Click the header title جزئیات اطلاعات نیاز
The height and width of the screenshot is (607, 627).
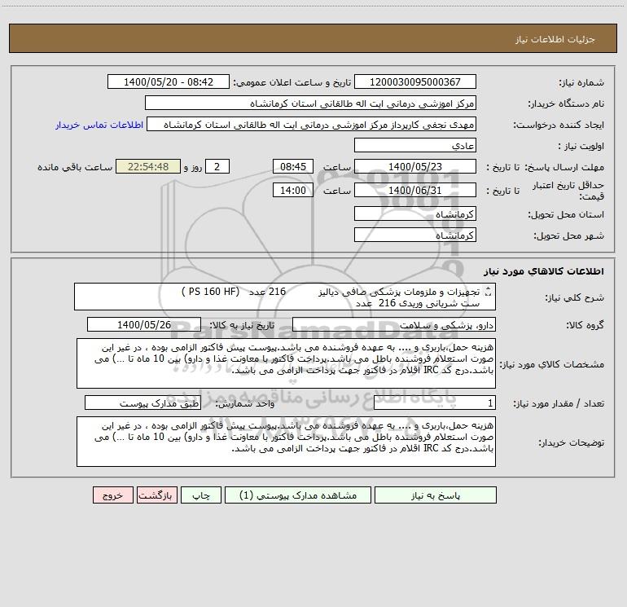point(555,39)
